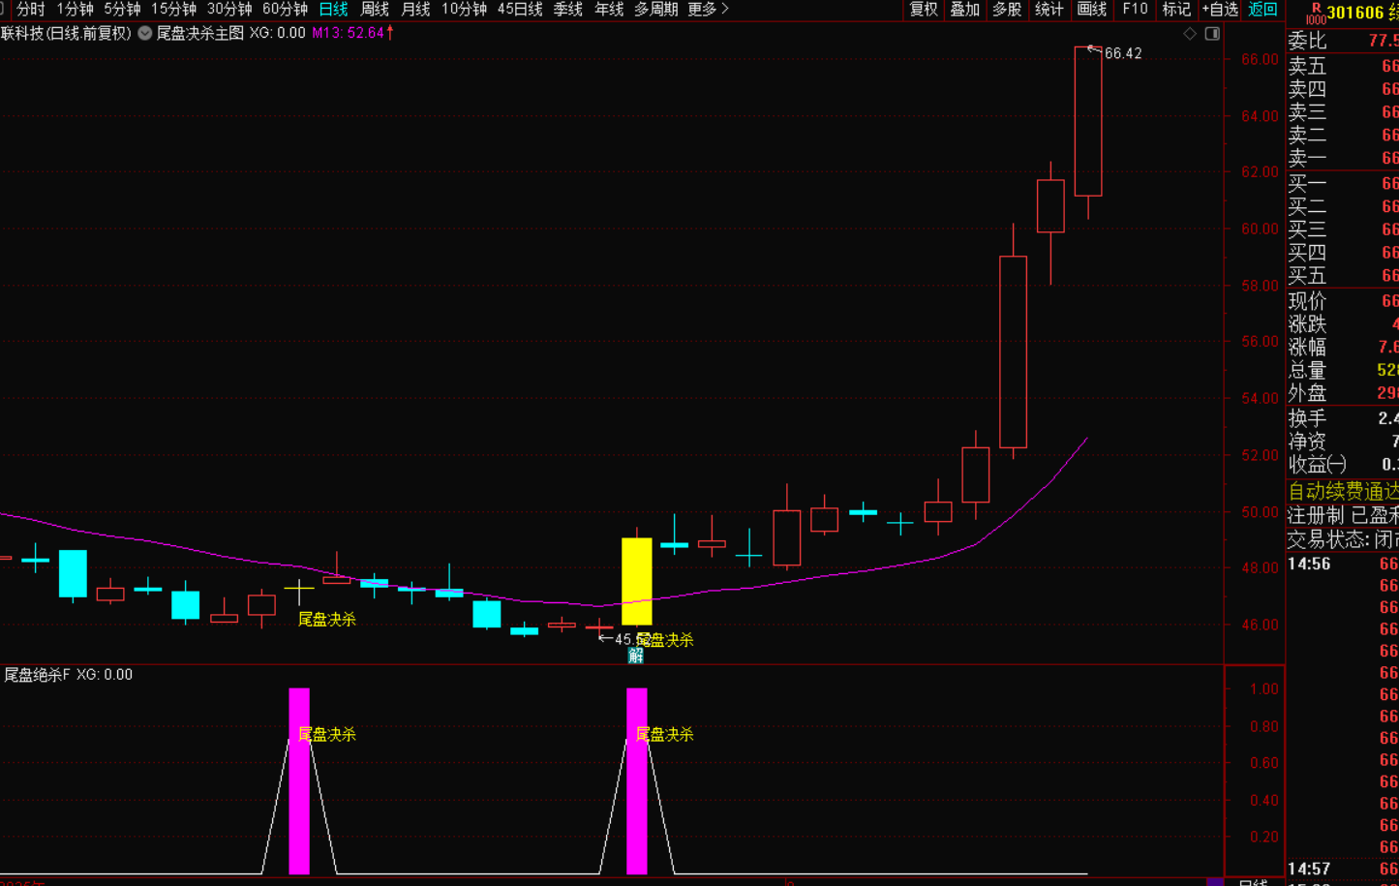Expand the 更多 period options
Image resolution: width=1399 pixels, height=886 pixels.
tap(707, 10)
